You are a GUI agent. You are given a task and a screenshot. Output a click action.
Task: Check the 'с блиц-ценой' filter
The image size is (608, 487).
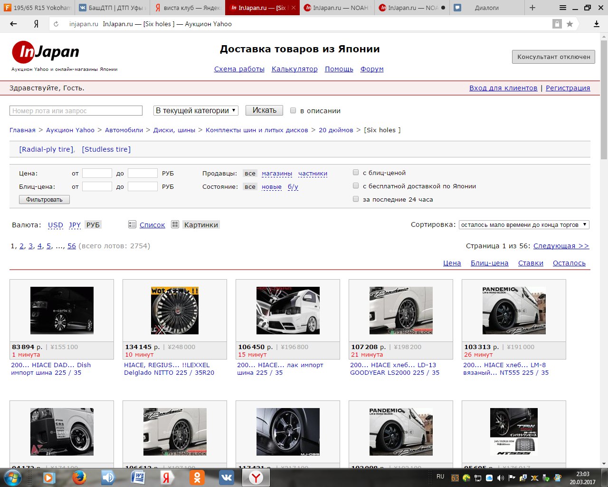pos(356,173)
